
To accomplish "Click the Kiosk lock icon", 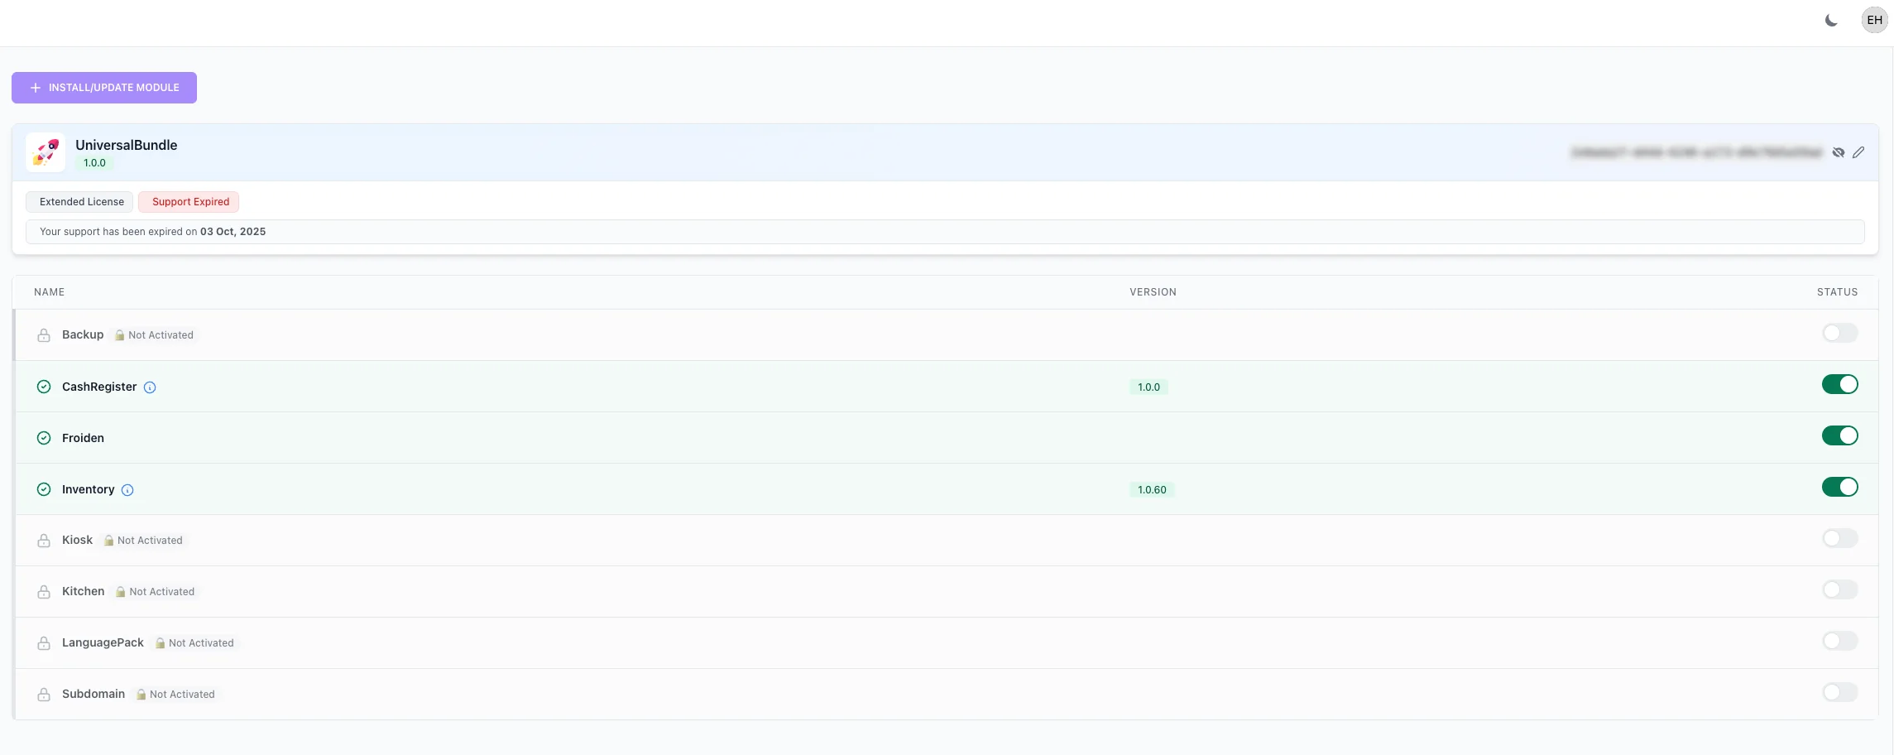I will (x=44, y=541).
